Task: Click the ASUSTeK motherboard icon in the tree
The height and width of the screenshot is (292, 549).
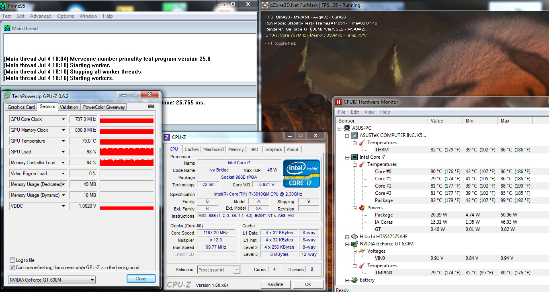Action: 354,135
